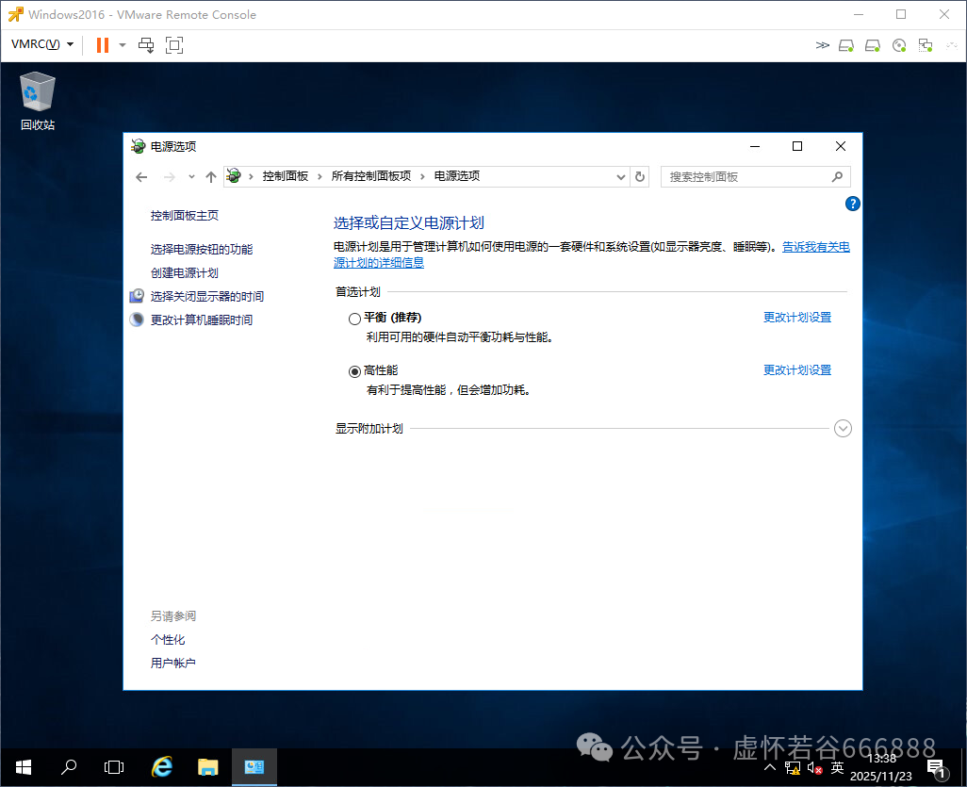This screenshot has width=967, height=787.
Task: Click the Control Panel taskbar button
Action: coord(254,767)
